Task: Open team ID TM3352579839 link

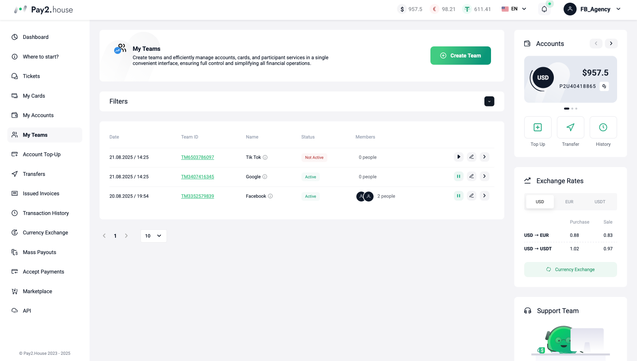Action: [x=197, y=196]
